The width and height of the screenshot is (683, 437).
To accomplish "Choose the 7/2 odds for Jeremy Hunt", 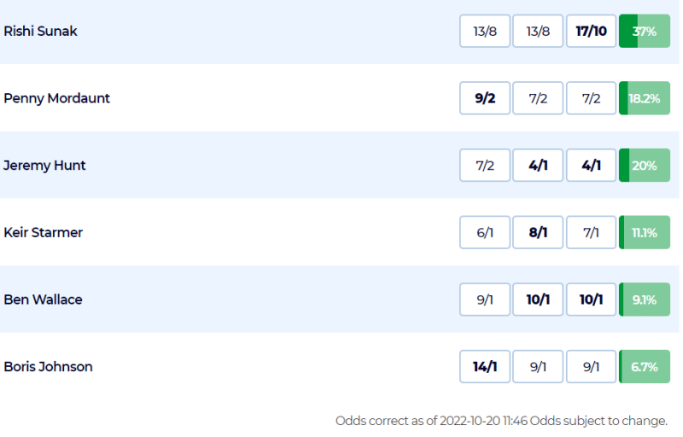I will 485,165.
